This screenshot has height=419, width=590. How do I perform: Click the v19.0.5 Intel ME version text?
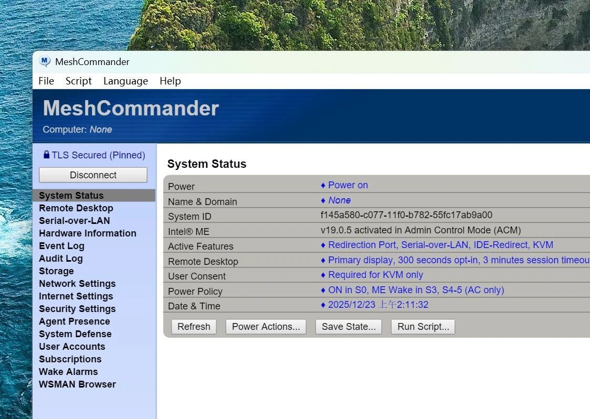(x=420, y=230)
